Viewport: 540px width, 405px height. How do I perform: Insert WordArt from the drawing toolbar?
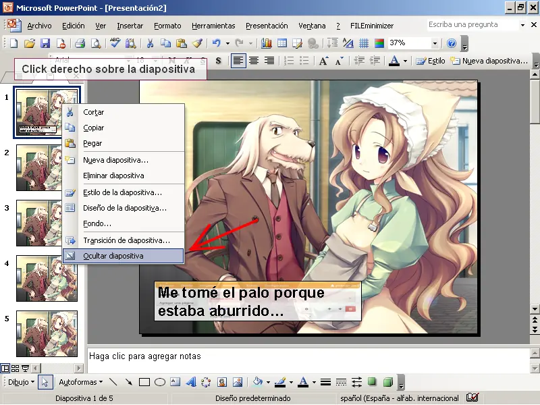191,382
